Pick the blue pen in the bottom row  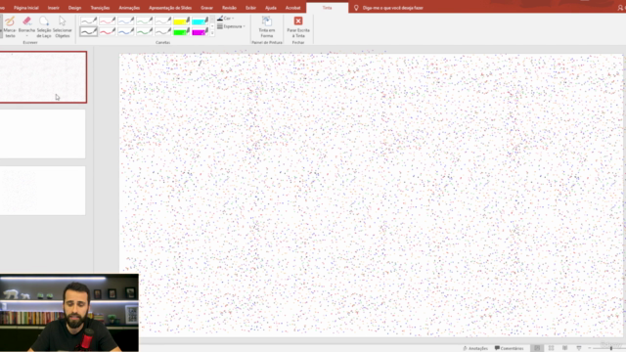(126, 31)
